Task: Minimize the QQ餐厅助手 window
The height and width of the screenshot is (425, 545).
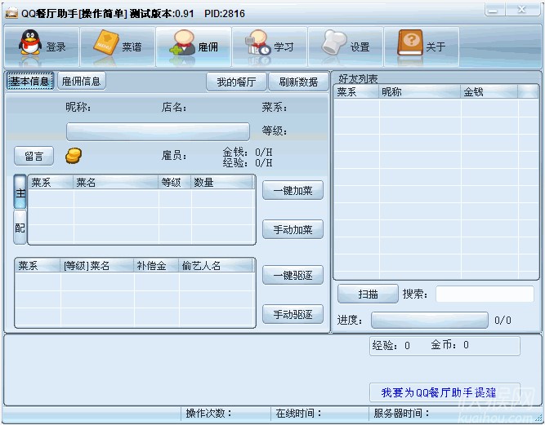Action: coord(495,10)
